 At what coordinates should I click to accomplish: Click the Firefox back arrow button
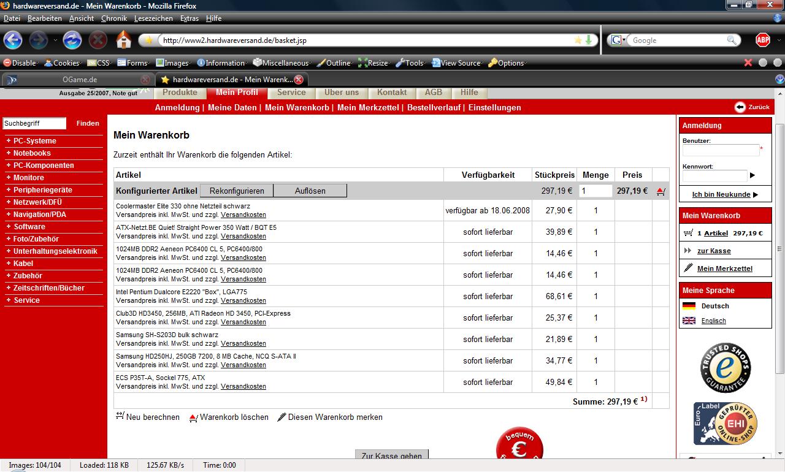coord(13,40)
